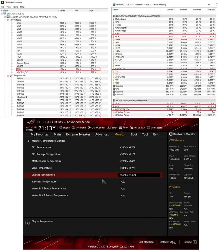Select the SYSTIN temperature row in HWMonitor
Screen dimensions: 218x250
(x=62, y=78)
